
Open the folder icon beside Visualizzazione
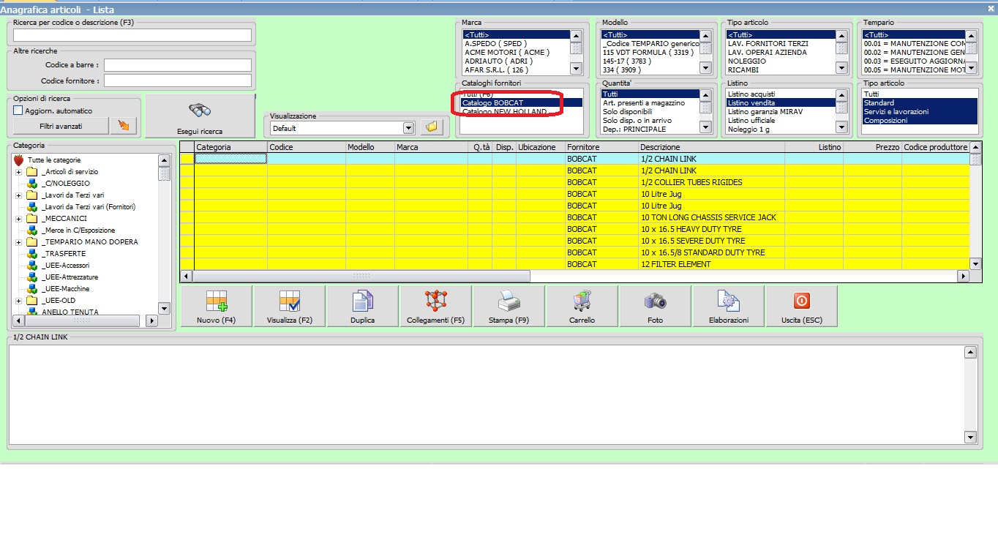pos(432,127)
